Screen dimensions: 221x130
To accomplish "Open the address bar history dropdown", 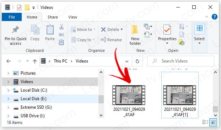I will coord(127,61).
